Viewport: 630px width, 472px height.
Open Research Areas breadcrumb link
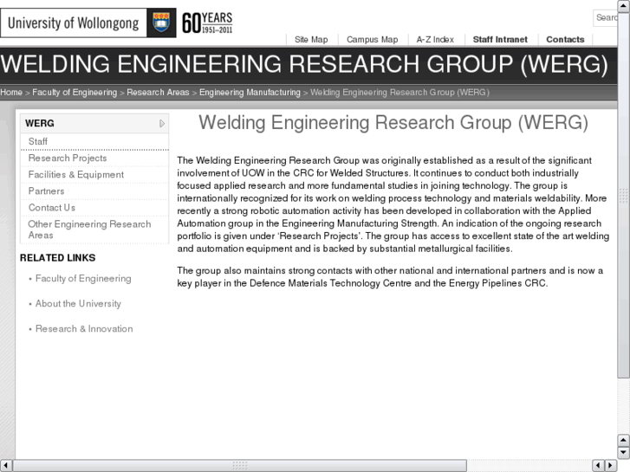[x=158, y=93]
